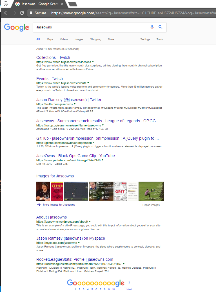
Task: Open the More search menu
Action: point(111,39)
